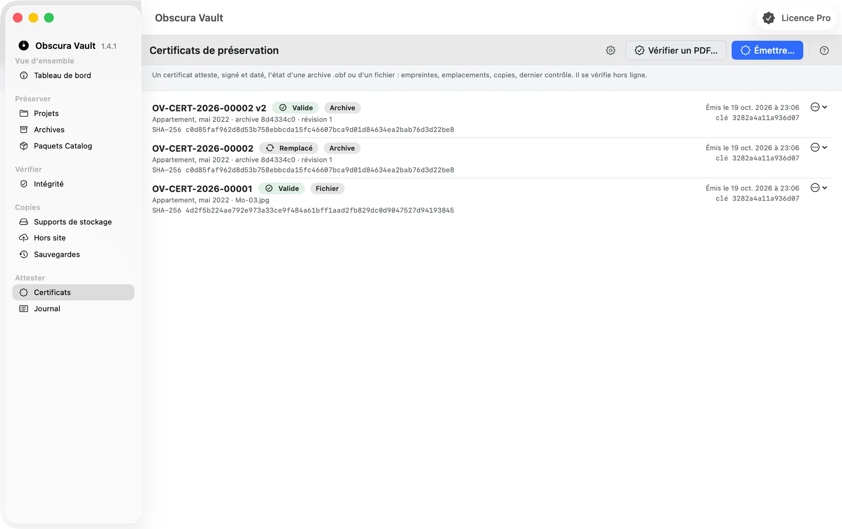Click certificate title OV-CERT-2026-00002 v2
842x529 pixels.
click(209, 108)
